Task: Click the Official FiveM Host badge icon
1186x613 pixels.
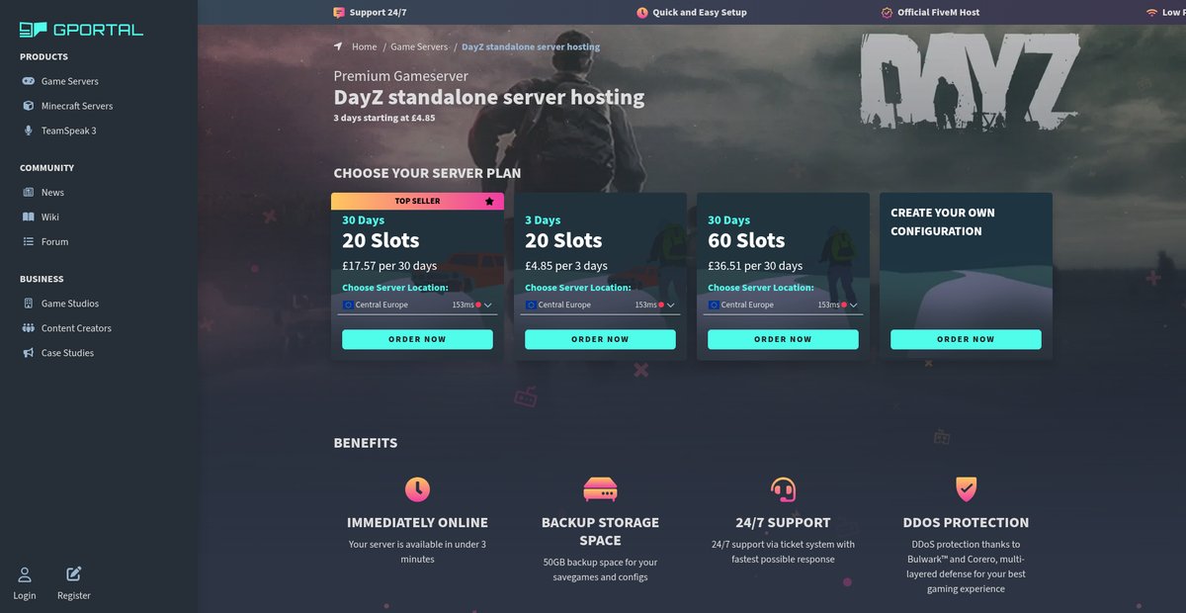Action: coord(887,13)
